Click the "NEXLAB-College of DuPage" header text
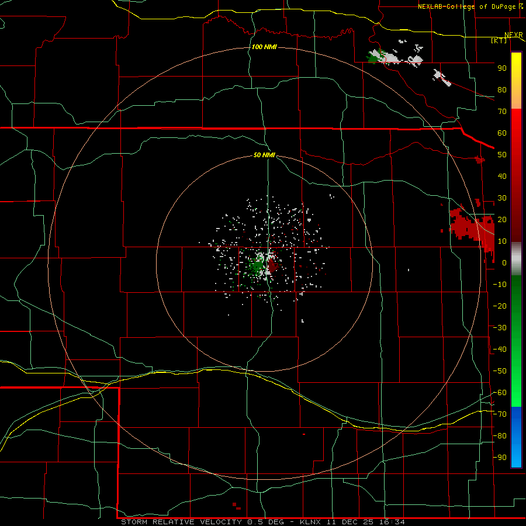The image size is (526, 526). (x=466, y=6)
